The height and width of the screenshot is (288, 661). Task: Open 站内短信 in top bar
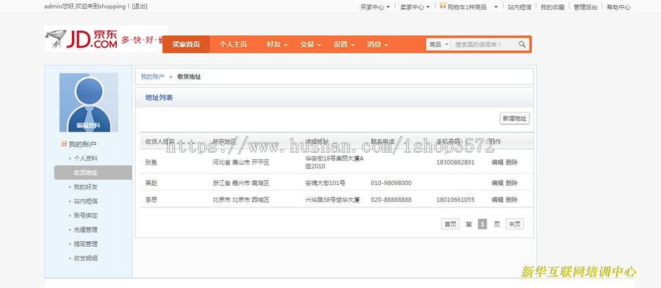click(519, 7)
